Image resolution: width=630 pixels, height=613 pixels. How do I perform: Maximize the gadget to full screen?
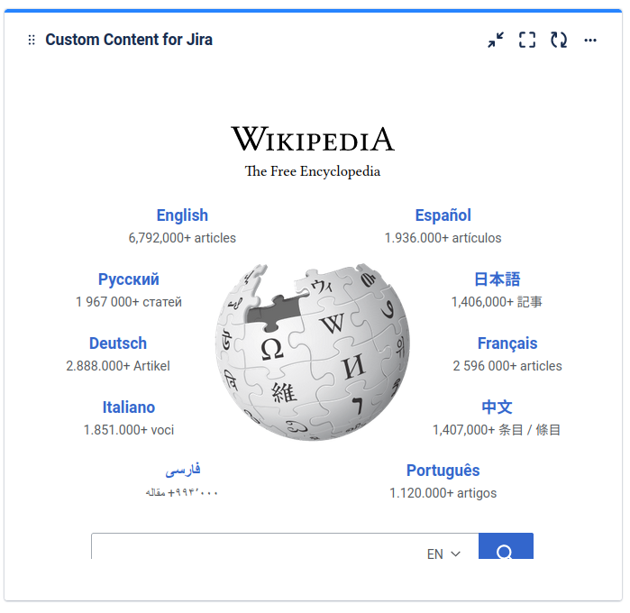click(527, 40)
